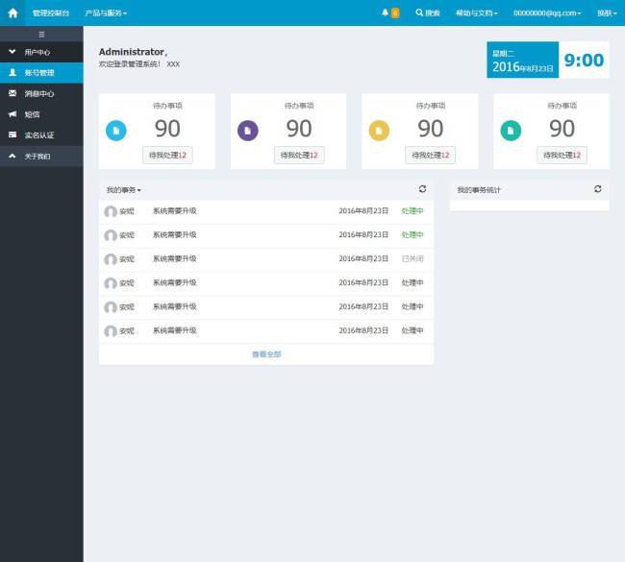This screenshot has height=562, width=625.
Task: Select 消息中心 in the sidebar
Action: point(41,93)
